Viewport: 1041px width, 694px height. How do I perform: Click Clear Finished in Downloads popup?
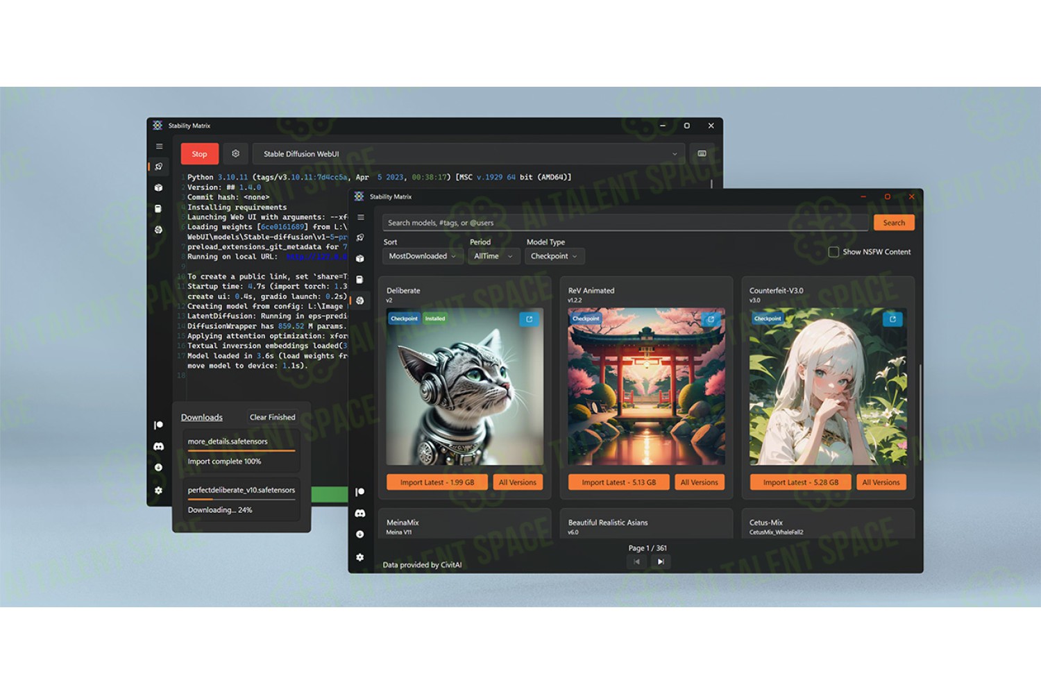(272, 417)
